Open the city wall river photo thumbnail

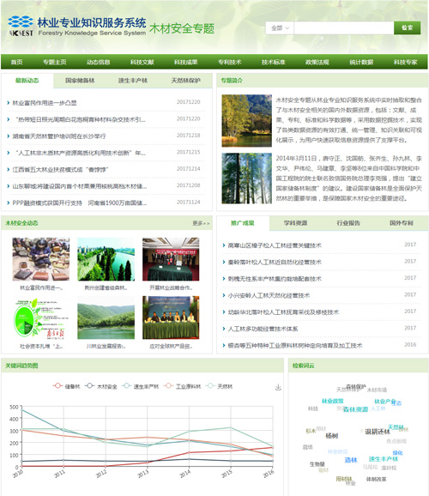106,259
